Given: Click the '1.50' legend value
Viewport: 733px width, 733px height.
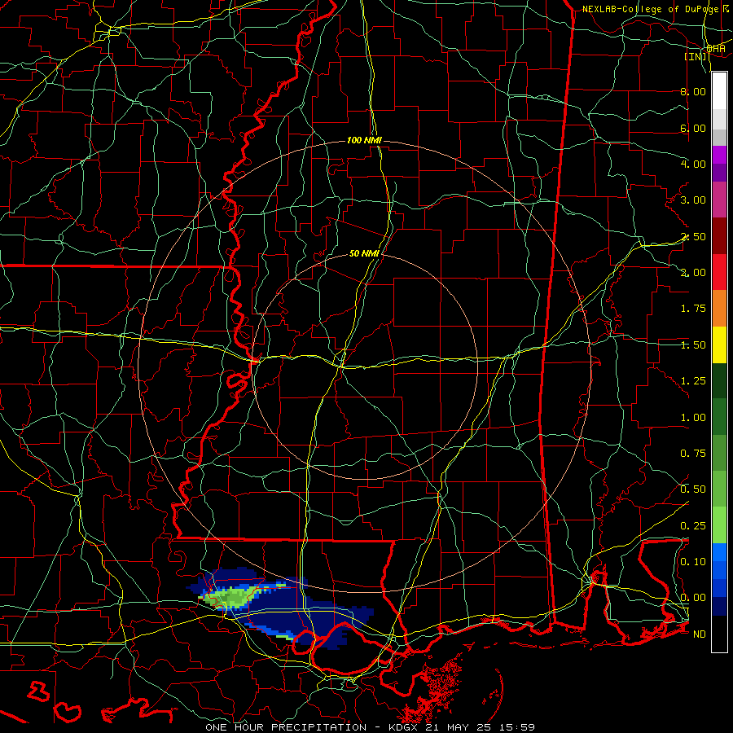Looking at the screenshot, I should [x=693, y=345].
